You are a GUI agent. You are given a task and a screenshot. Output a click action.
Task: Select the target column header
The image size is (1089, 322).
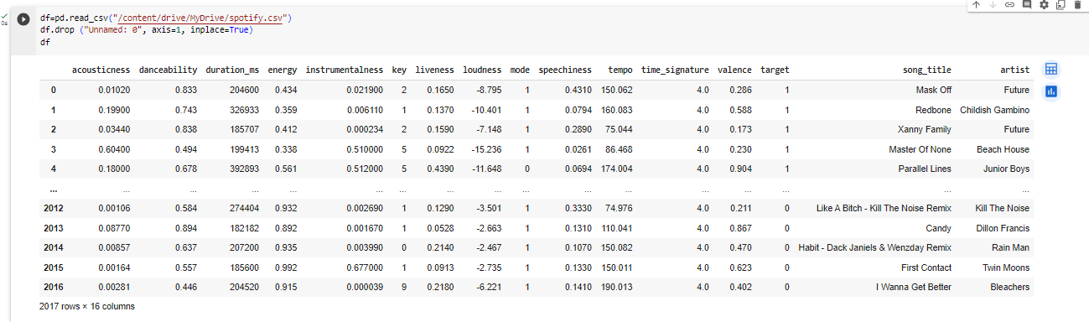click(775, 70)
